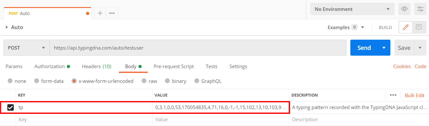The image size is (429, 126).
Task: Uncheck the tp parameter checkbox
Action: coord(10,107)
